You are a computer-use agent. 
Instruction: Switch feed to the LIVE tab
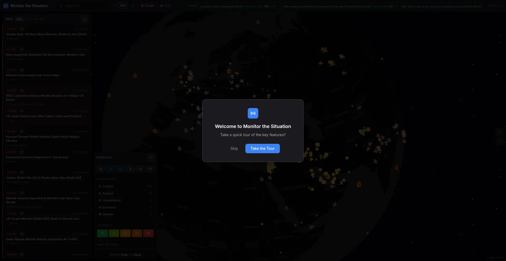coord(28,19)
